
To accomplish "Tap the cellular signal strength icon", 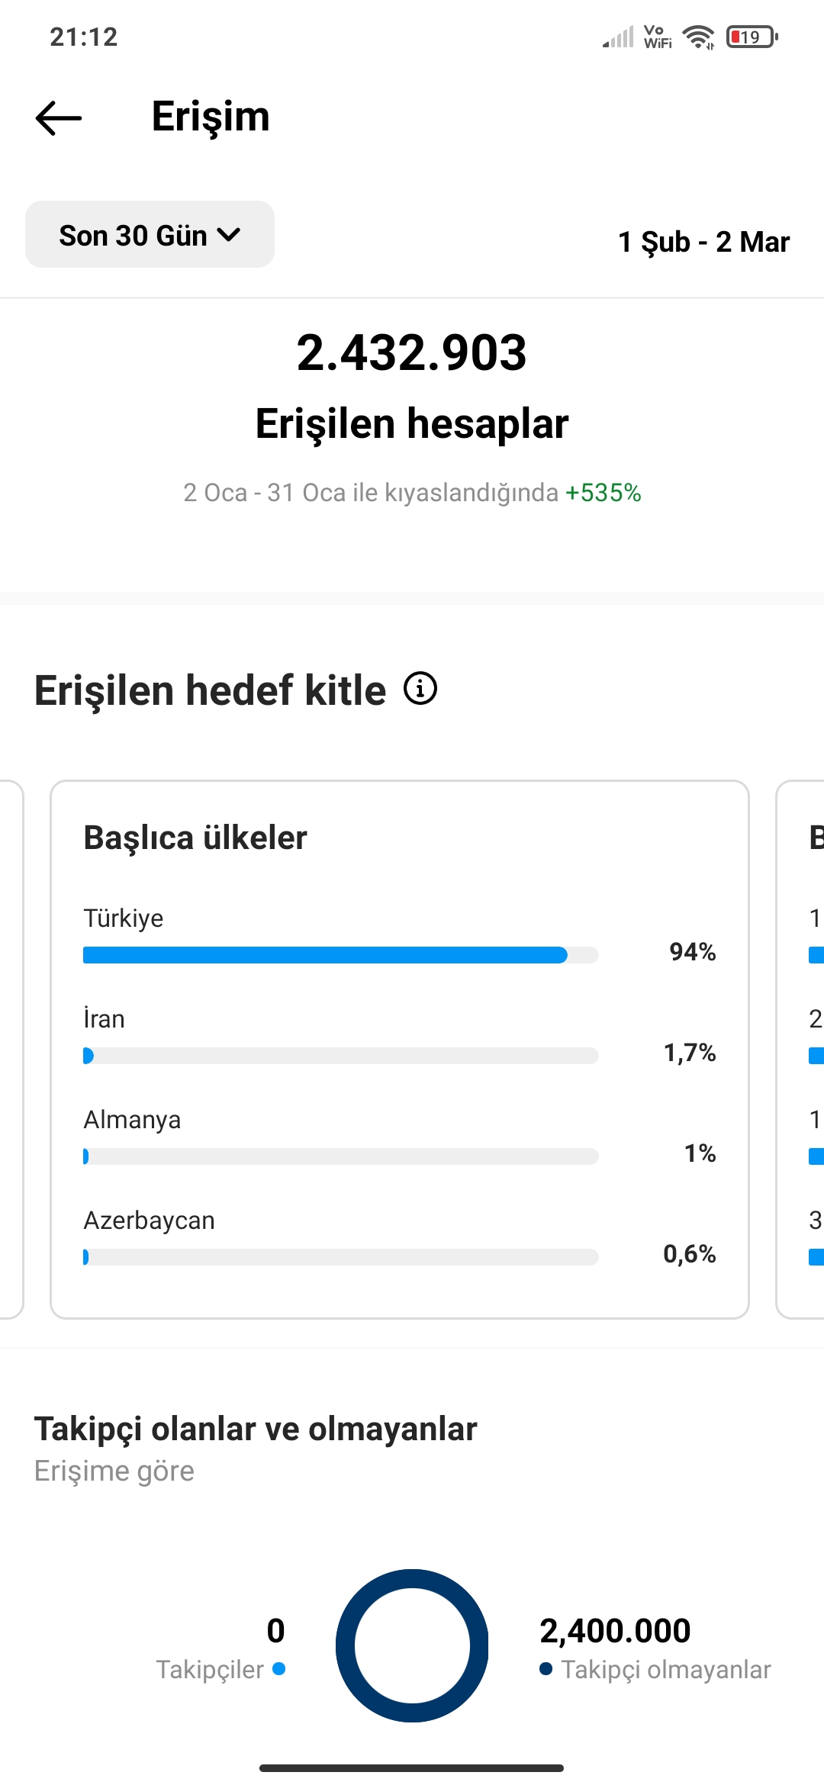I will pos(618,37).
